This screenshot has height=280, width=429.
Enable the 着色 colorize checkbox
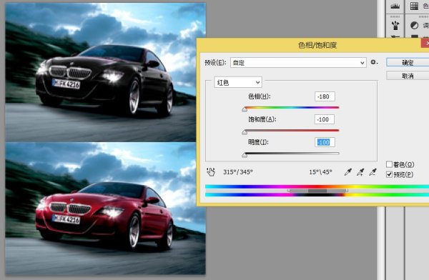coord(389,164)
